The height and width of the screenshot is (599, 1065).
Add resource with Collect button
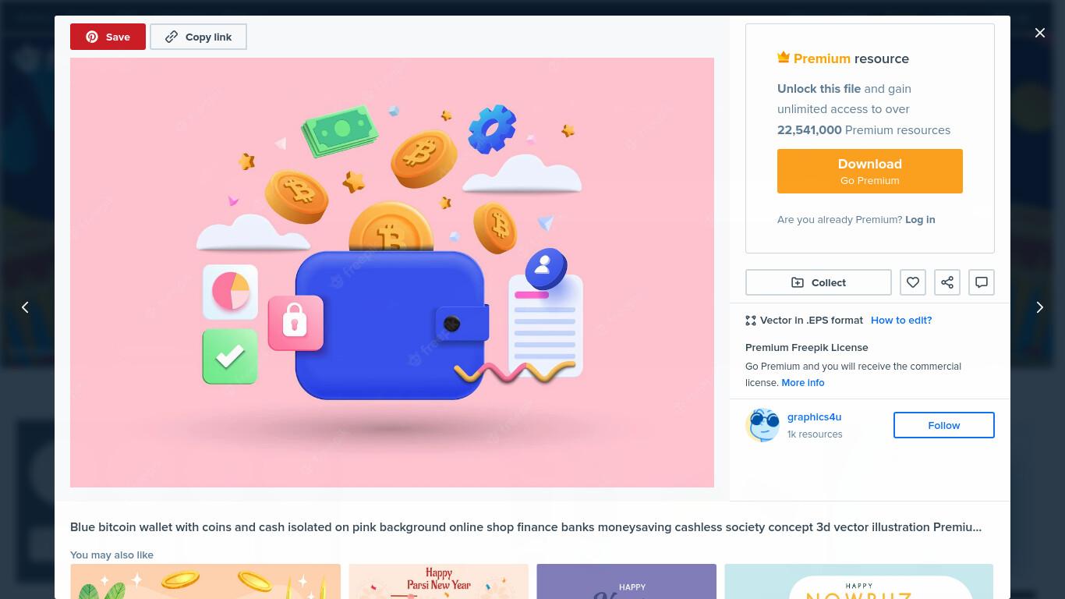(x=818, y=282)
